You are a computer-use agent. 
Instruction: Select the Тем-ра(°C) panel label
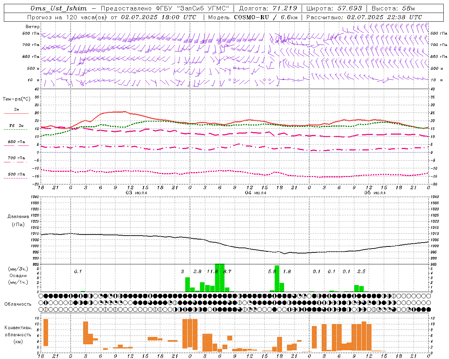16,99
